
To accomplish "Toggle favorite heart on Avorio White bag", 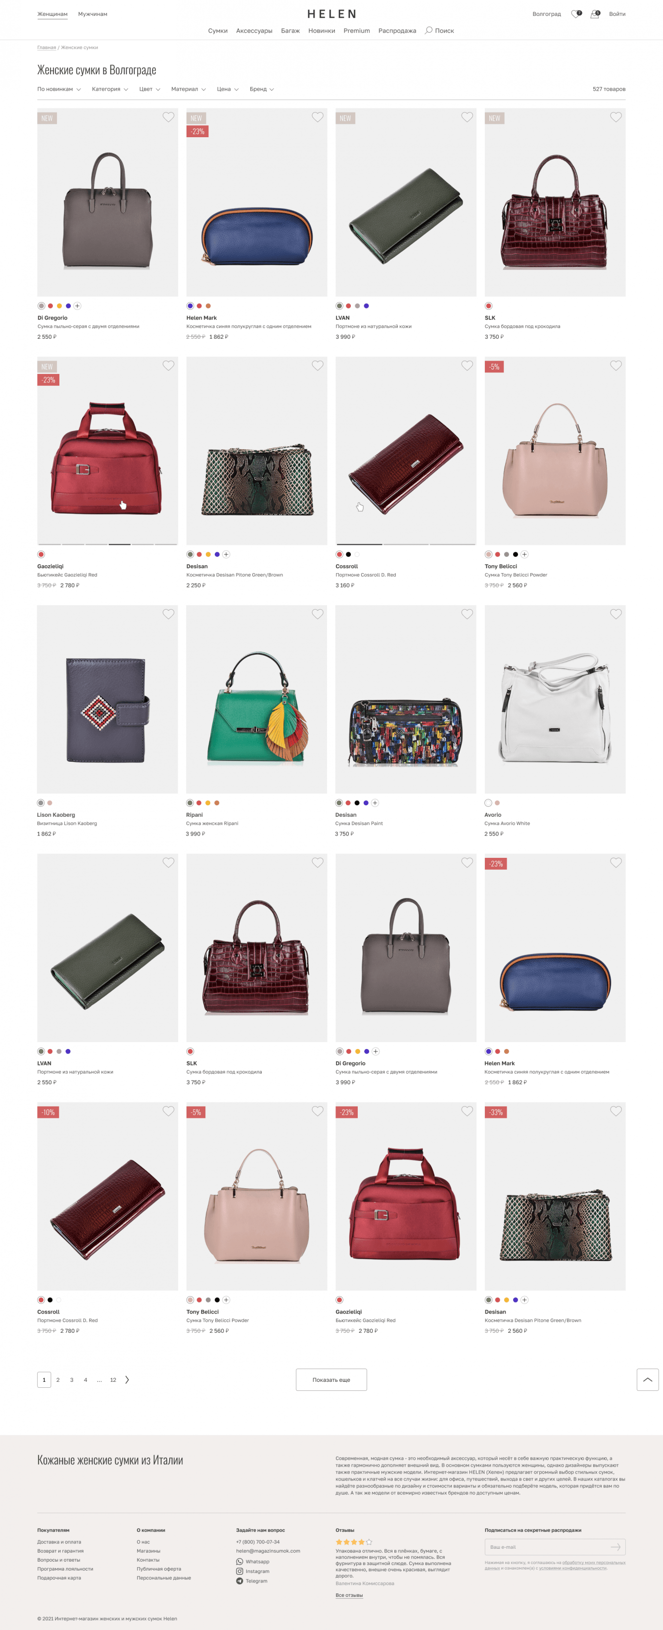I will (x=616, y=614).
